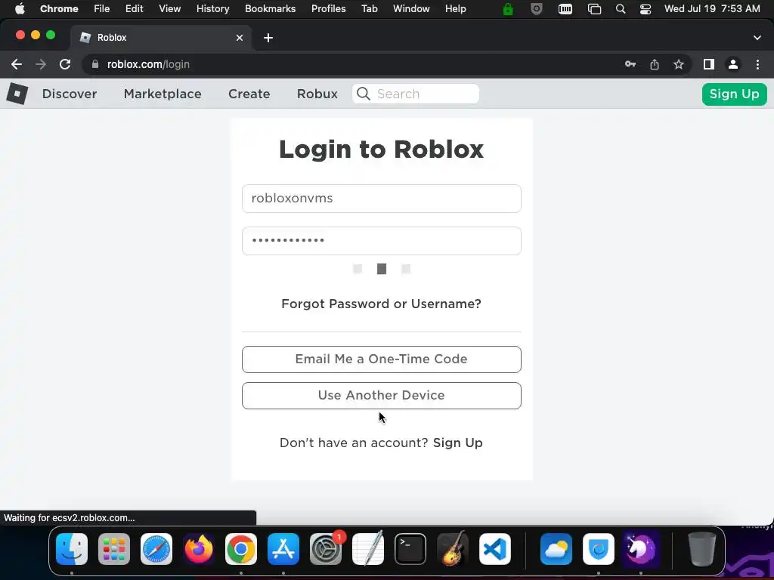Open TextEdit from the dock

point(368,549)
